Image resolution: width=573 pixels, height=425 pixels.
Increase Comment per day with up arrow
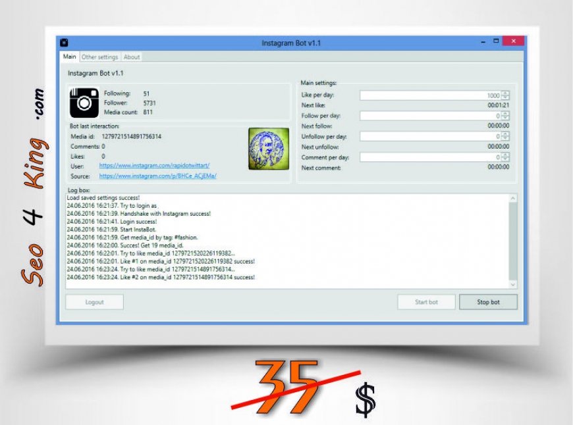(x=505, y=155)
